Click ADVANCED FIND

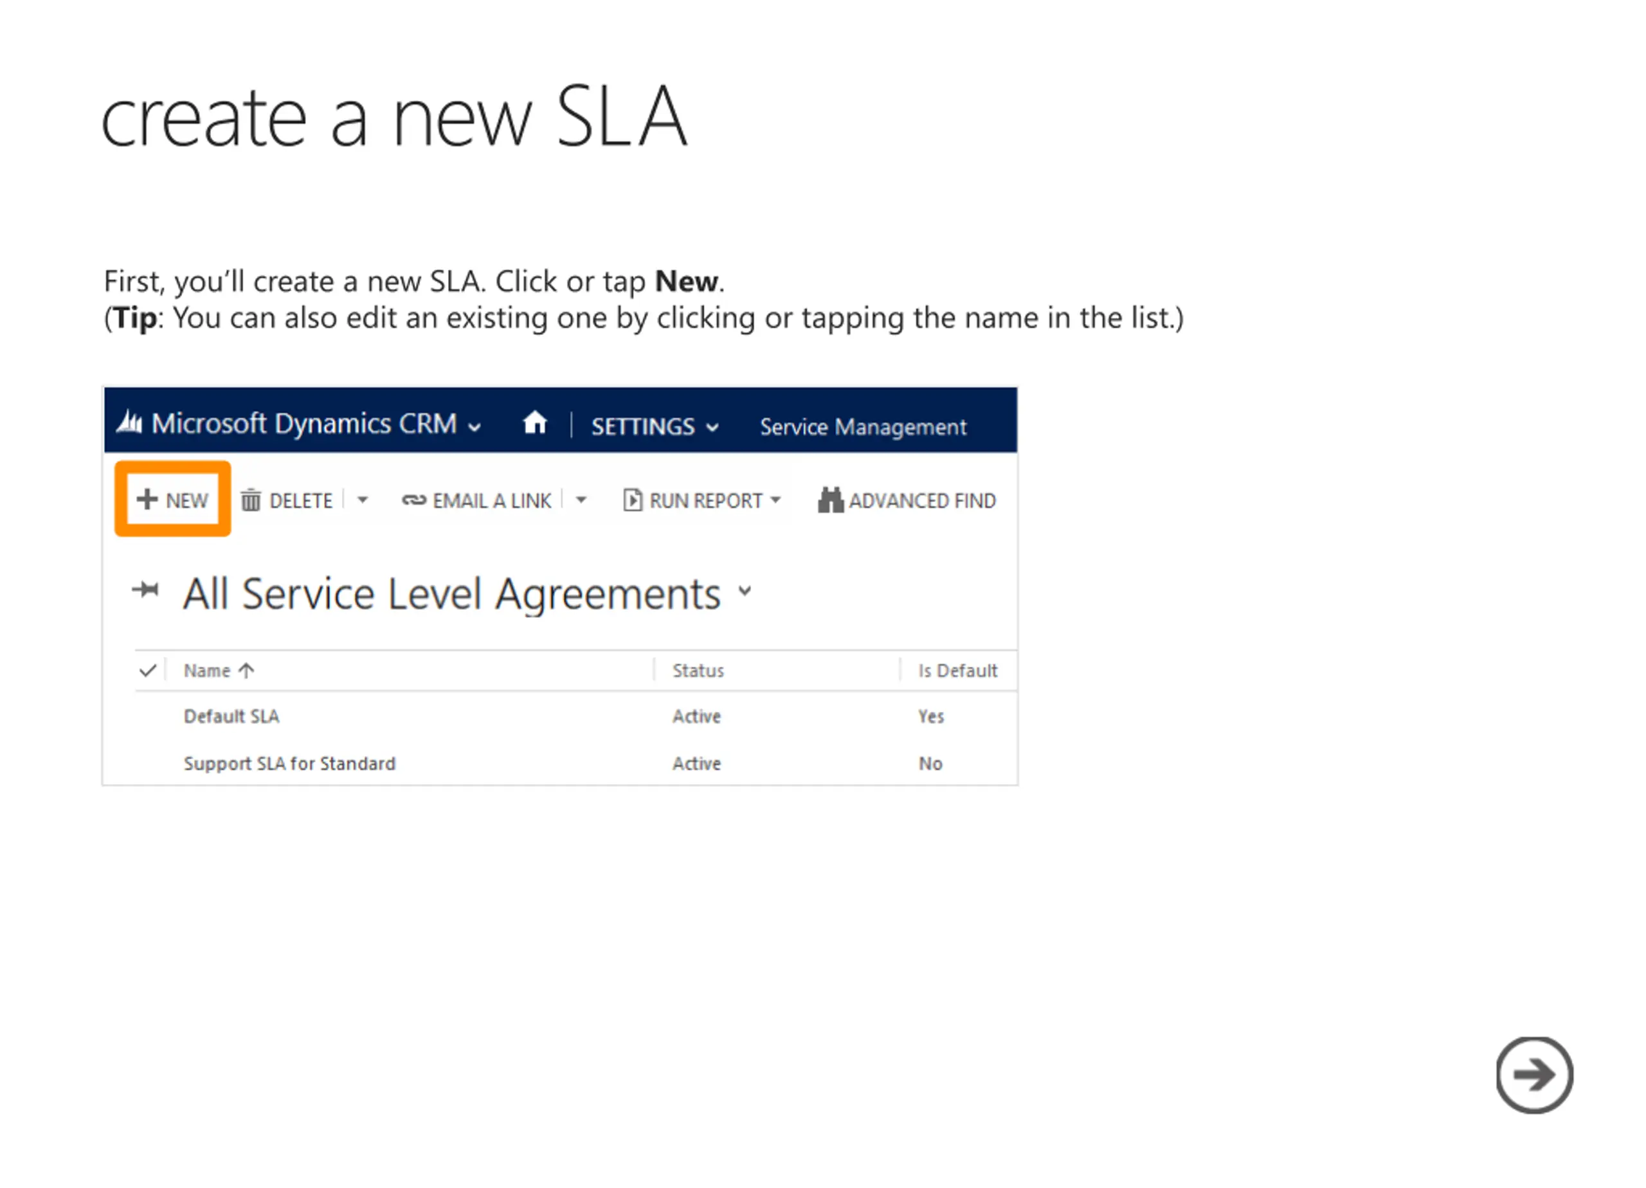[909, 501]
